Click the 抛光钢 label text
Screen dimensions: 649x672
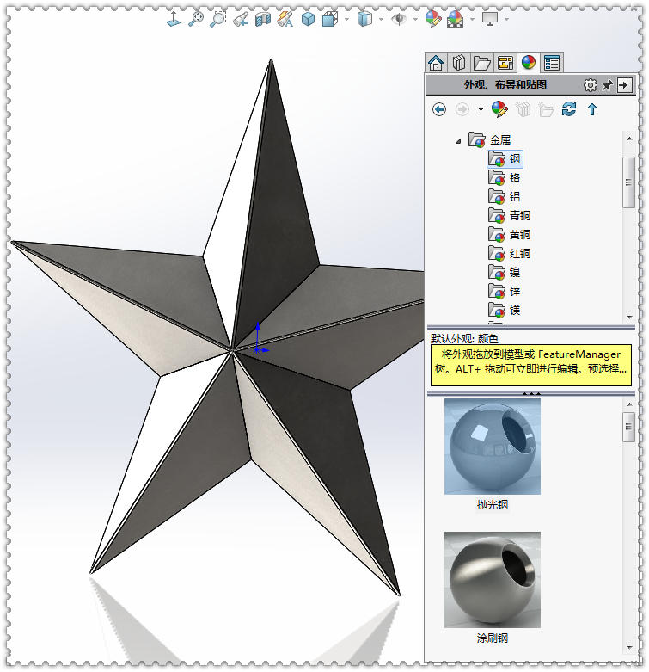pyautogui.click(x=493, y=505)
